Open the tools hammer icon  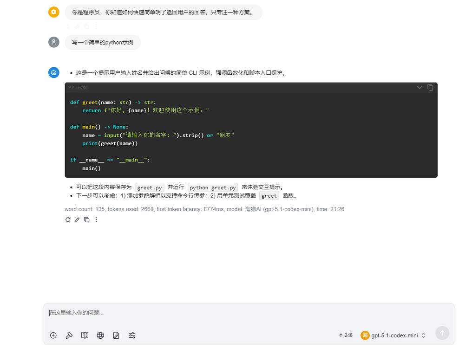point(69,335)
